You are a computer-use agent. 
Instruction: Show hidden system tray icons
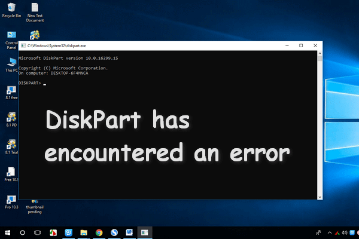point(330,233)
